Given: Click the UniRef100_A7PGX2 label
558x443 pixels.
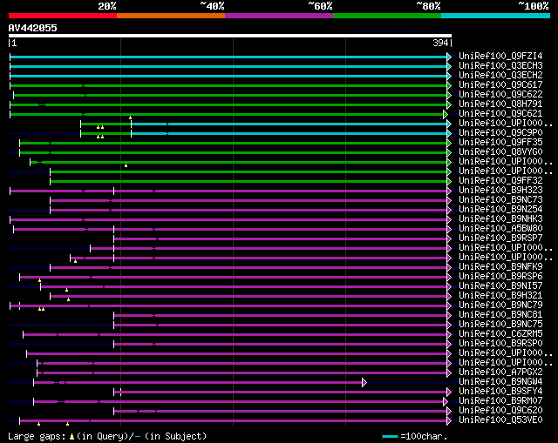Looking at the screenshot, I should (x=500, y=372).
